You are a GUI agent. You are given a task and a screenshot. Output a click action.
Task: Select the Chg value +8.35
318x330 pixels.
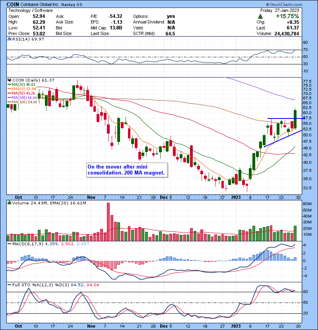click(x=293, y=22)
